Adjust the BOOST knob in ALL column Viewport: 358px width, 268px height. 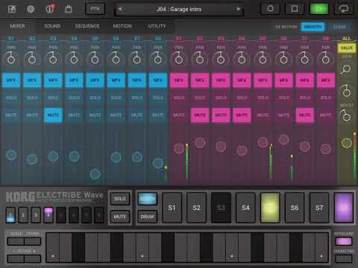346,115
